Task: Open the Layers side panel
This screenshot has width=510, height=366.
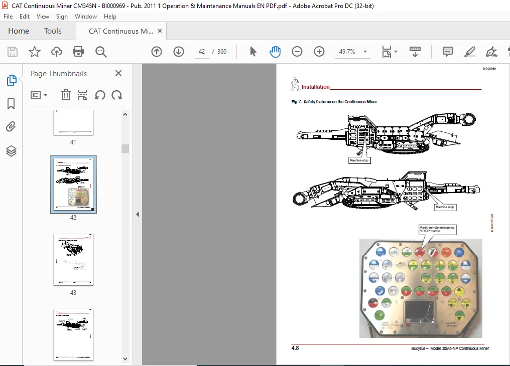Action: tap(12, 151)
